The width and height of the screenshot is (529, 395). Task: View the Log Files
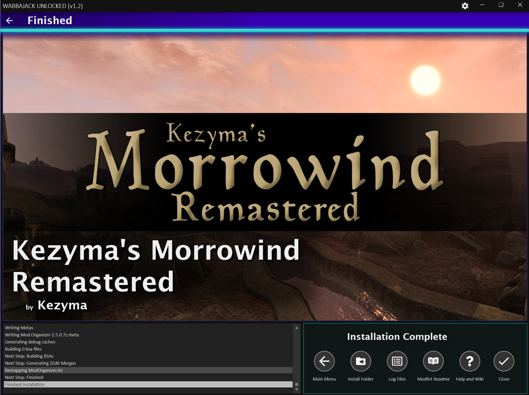point(397,361)
